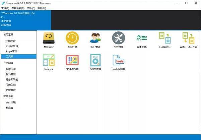This screenshot has height=140, width=201.
Task: Open 账户管理 account management
Action: [95, 40]
